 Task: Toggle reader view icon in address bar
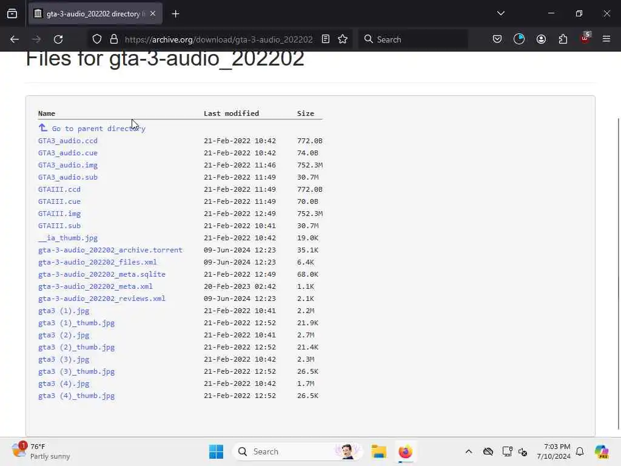coord(326,39)
